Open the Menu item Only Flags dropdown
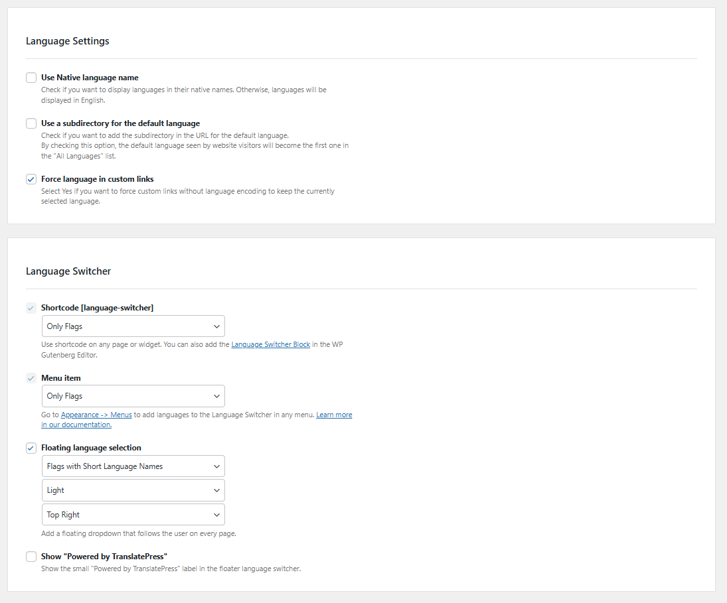This screenshot has height=603, width=727. (133, 396)
